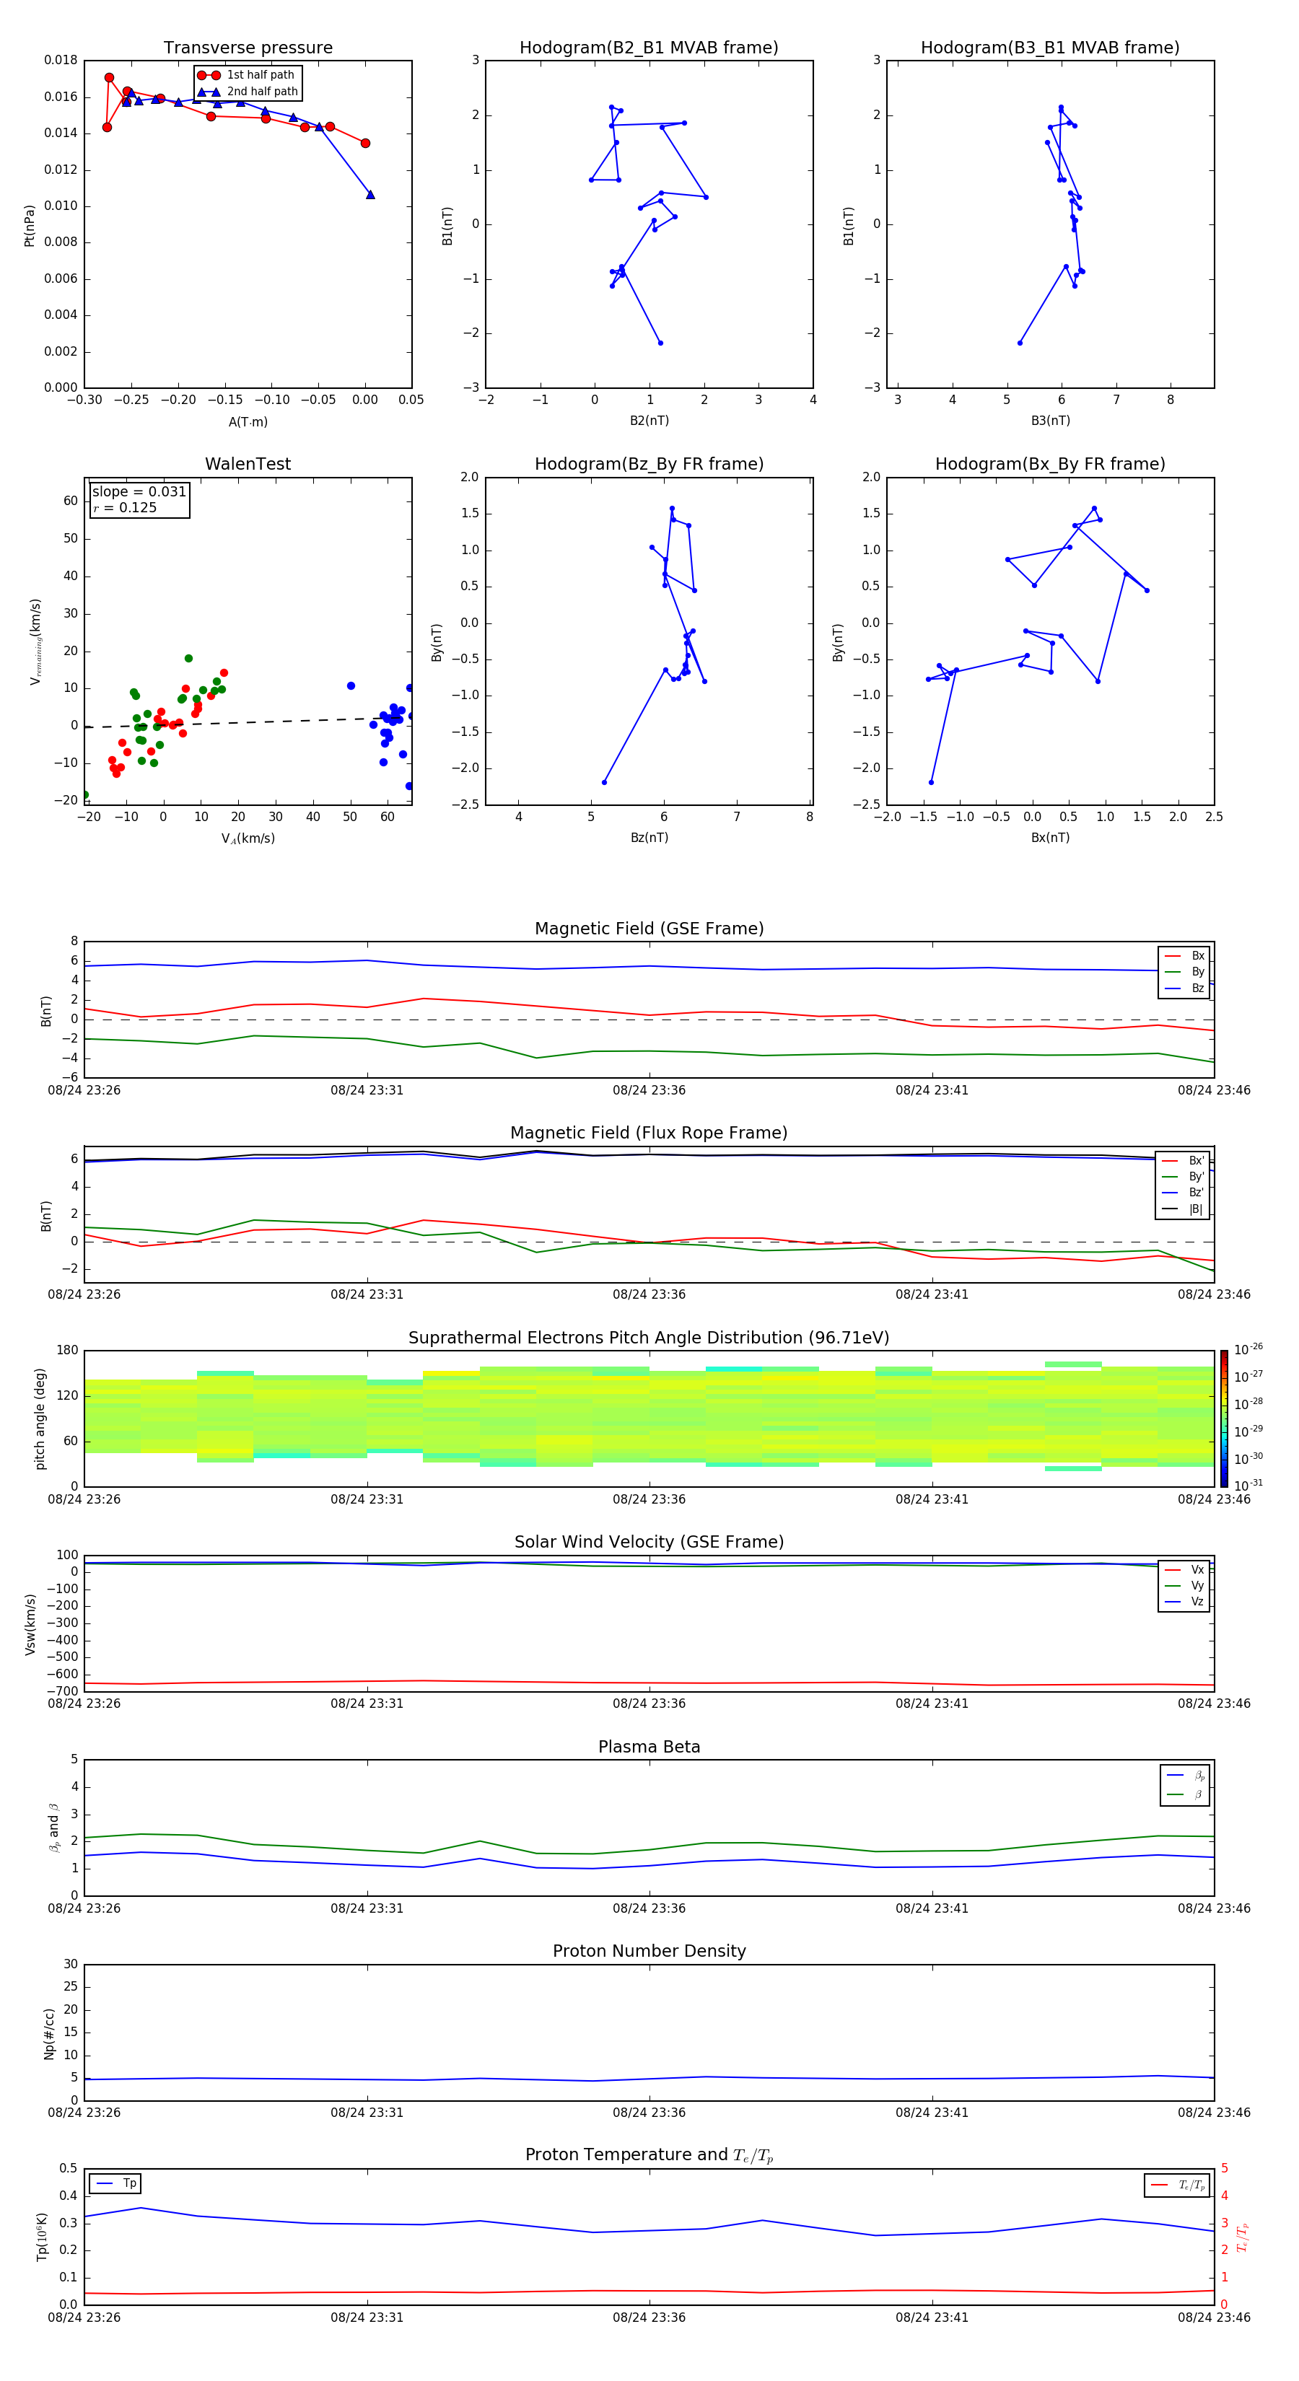Click '08/24 23:41' tick under proton density panel
This screenshot has width=1299, height=2381.
click(x=932, y=2112)
